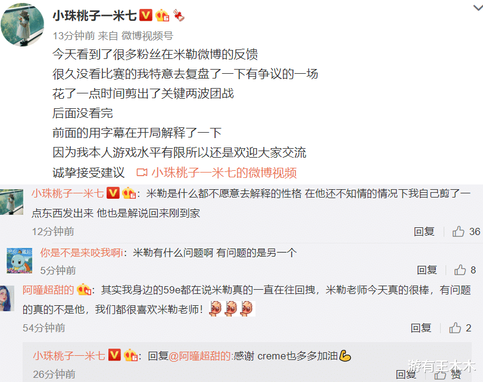Screen dimensions: 483x382
Task: Open the username 阿瞳超甜的 in the comment
Action: point(48,290)
